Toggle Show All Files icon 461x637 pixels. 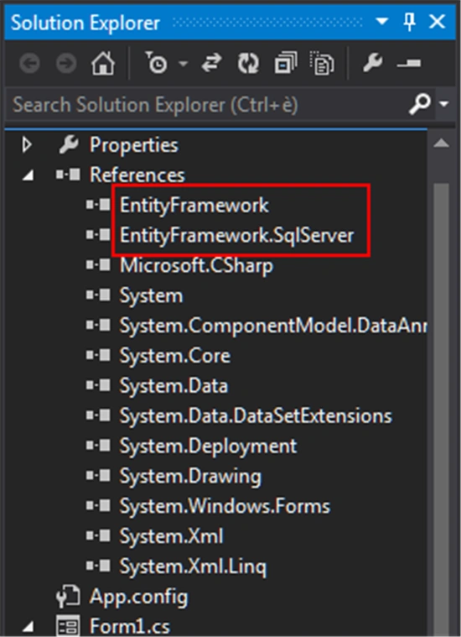[322, 64]
